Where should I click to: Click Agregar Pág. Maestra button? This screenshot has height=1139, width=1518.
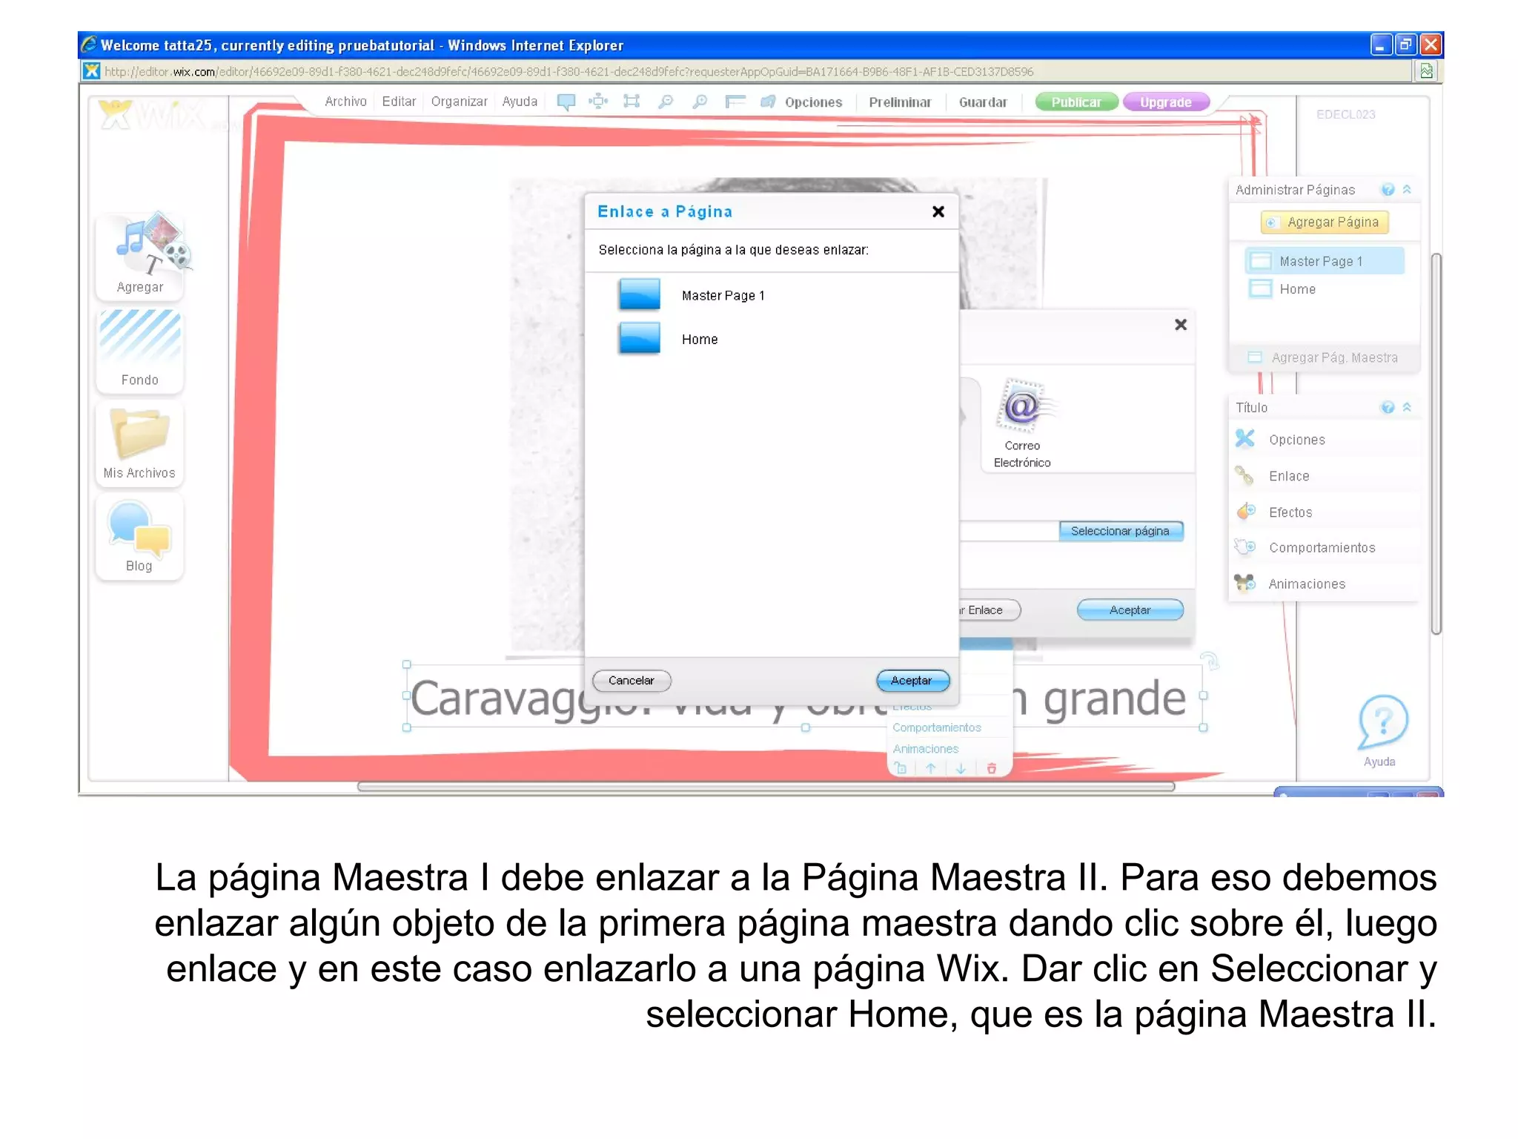pyautogui.click(x=1325, y=357)
